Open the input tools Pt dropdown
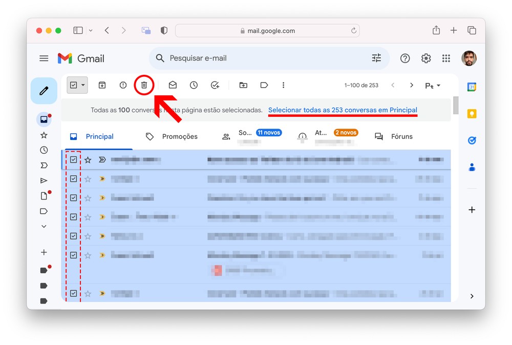Image resolution: width=512 pixels, height=345 pixels. pyautogui.click(x=433, y=86)
